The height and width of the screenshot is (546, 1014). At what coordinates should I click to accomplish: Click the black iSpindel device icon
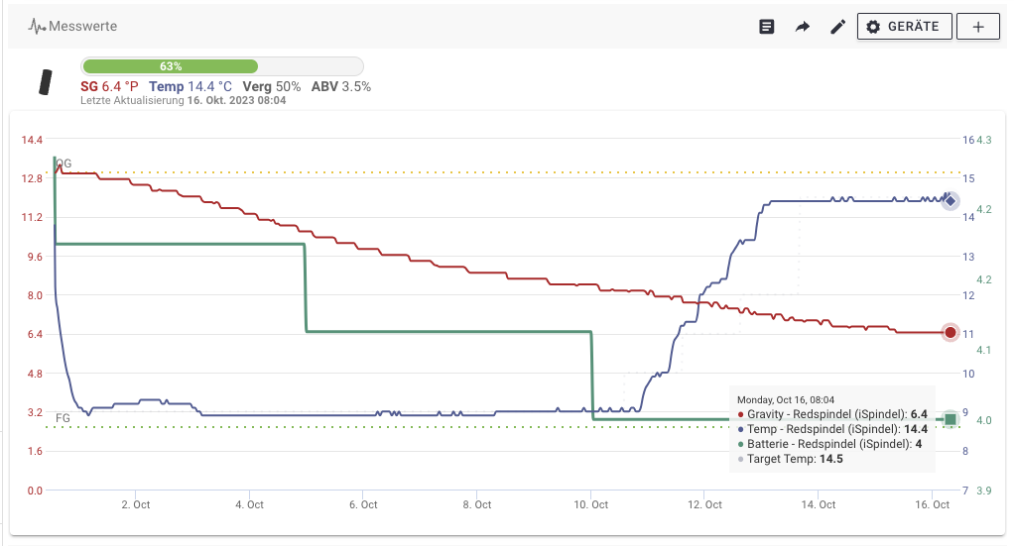click(45, 82)
